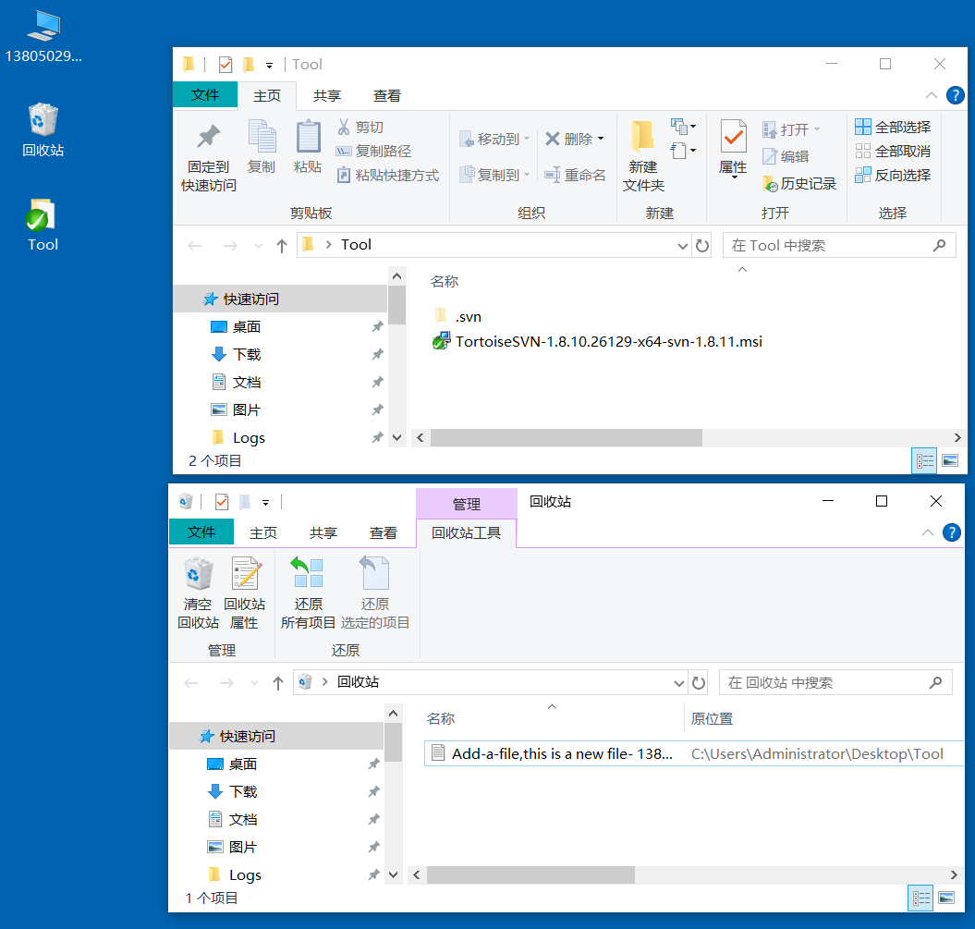Open help in the Tool window
This screenshot has width=975, height=929.
955,95
